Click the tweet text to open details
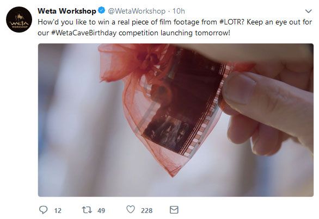 tap(175, 27)
